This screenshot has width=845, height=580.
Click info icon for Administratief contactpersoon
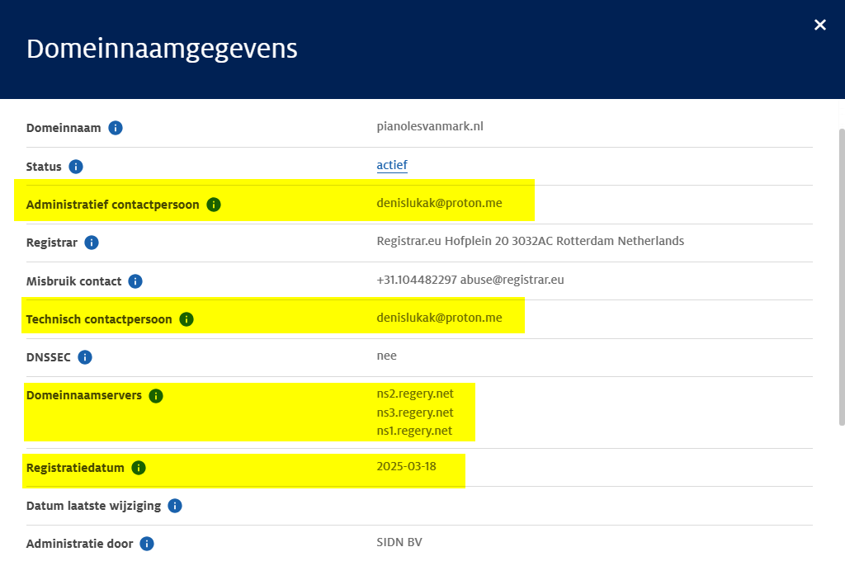(214, 205)
